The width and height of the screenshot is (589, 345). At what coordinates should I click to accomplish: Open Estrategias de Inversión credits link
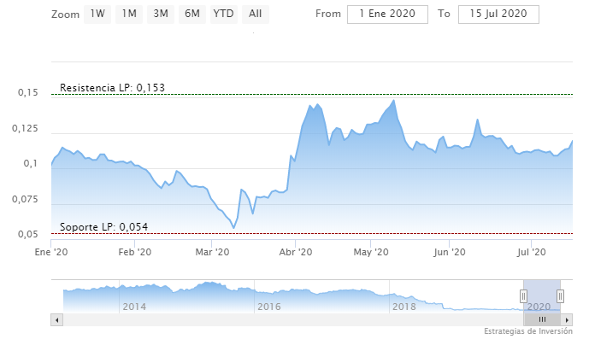[x=527, y=331]
